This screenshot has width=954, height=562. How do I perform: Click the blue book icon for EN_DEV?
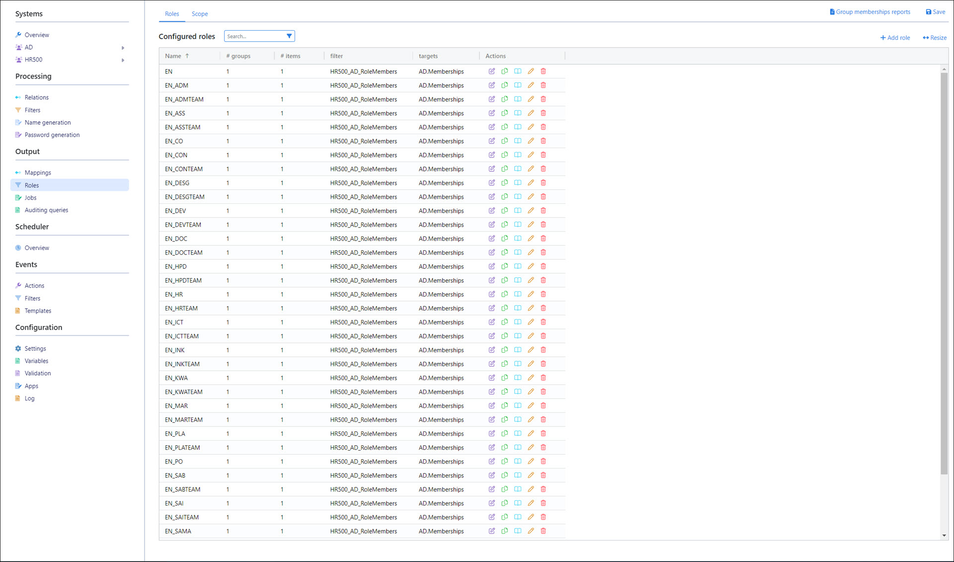(517, 210)
